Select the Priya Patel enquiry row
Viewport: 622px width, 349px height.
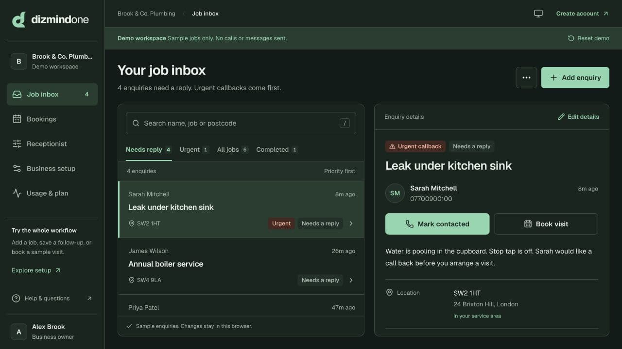click(241, 305)
